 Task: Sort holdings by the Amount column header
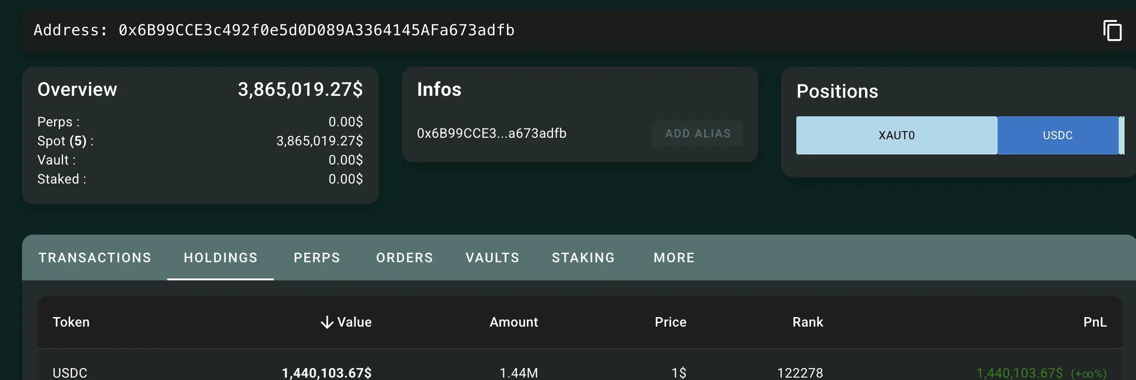[514, 322]
